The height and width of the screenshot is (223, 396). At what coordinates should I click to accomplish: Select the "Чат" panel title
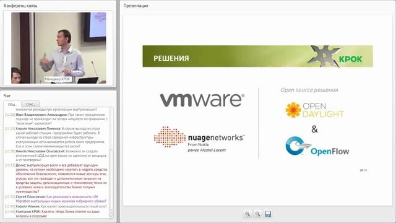7,95
